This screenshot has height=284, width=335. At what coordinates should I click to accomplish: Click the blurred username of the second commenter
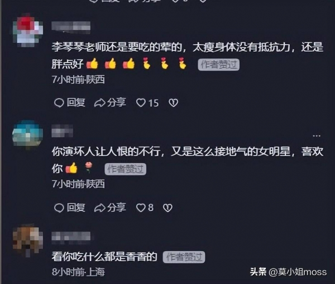[x=62, y=130]
